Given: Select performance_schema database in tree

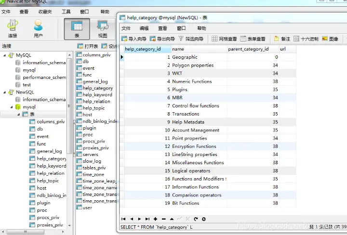Looking at the screenshot, I should (x=40, y=78).
